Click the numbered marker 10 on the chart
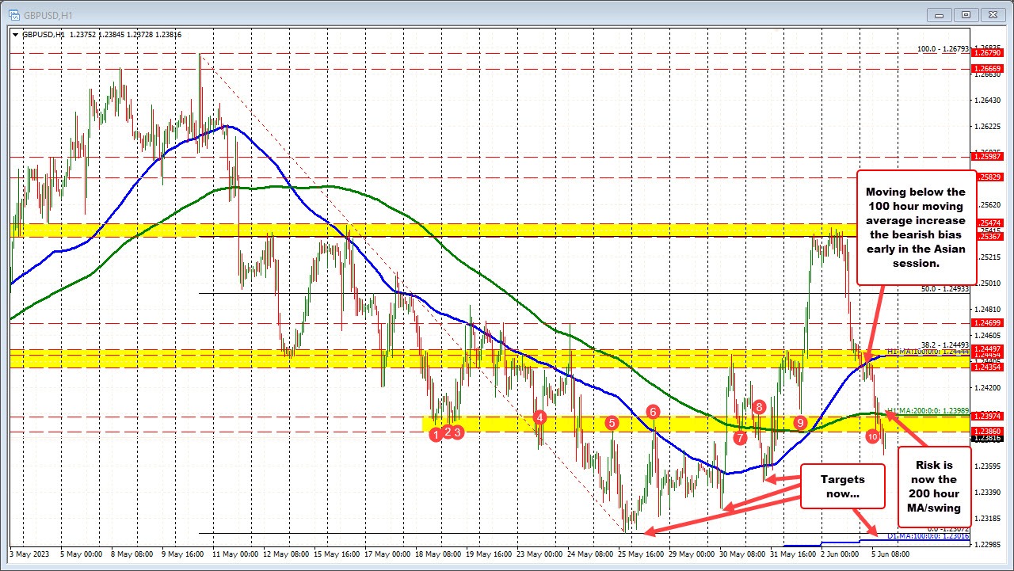The image size is (1014, 571). coord(872,436)
